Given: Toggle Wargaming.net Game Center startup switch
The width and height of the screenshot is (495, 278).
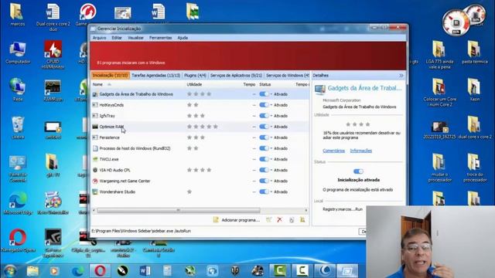Looking at the screenshot, I should [x=264, y=181].
